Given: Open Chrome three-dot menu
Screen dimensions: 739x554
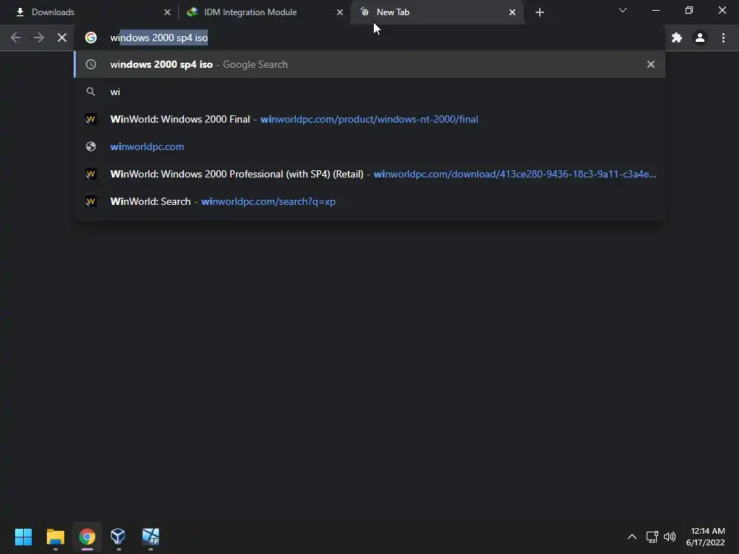Looking at the screenshot, I should click(x=723, y=38).
